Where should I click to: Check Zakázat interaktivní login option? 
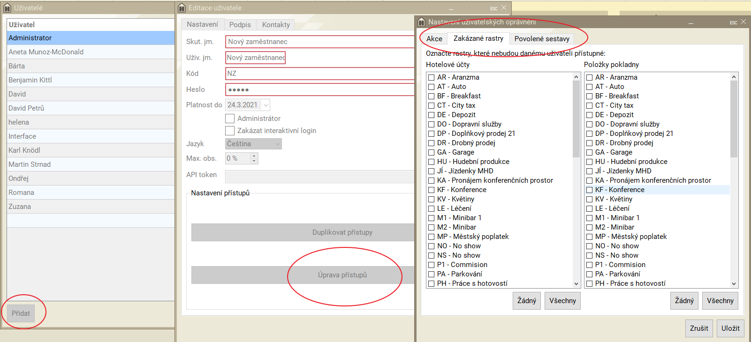click(230, 131)
